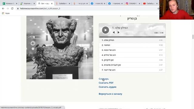Switch to the Improve tab

[28, 4]
